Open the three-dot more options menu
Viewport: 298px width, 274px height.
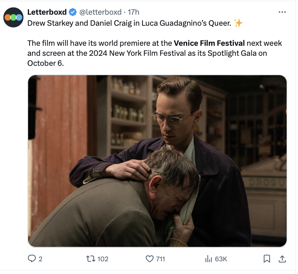(282, 12)
